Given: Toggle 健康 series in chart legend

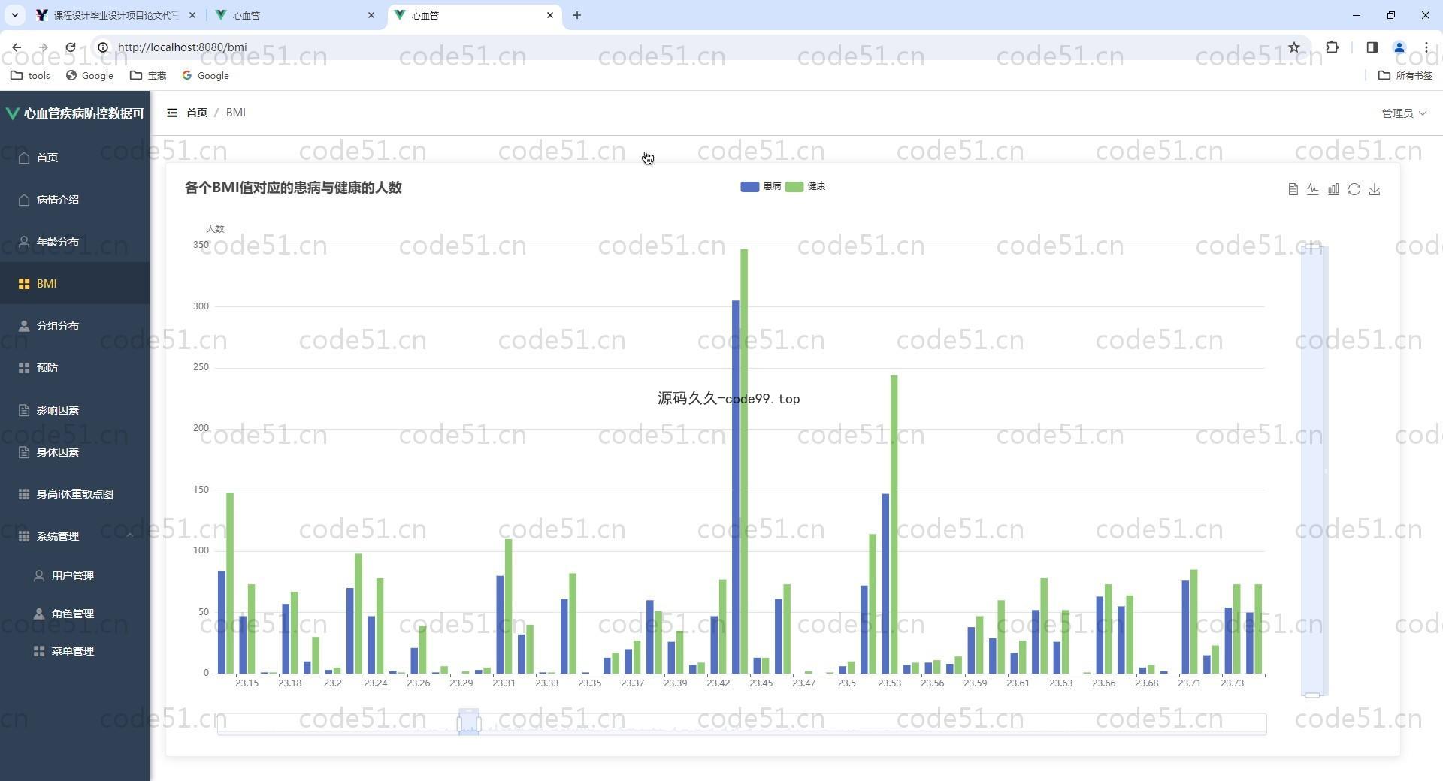Looking at the screenshot, I should (x=806, y=186).
